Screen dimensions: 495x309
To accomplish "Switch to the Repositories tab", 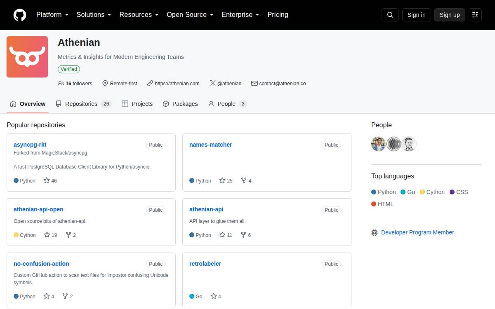I will (84, 104).
